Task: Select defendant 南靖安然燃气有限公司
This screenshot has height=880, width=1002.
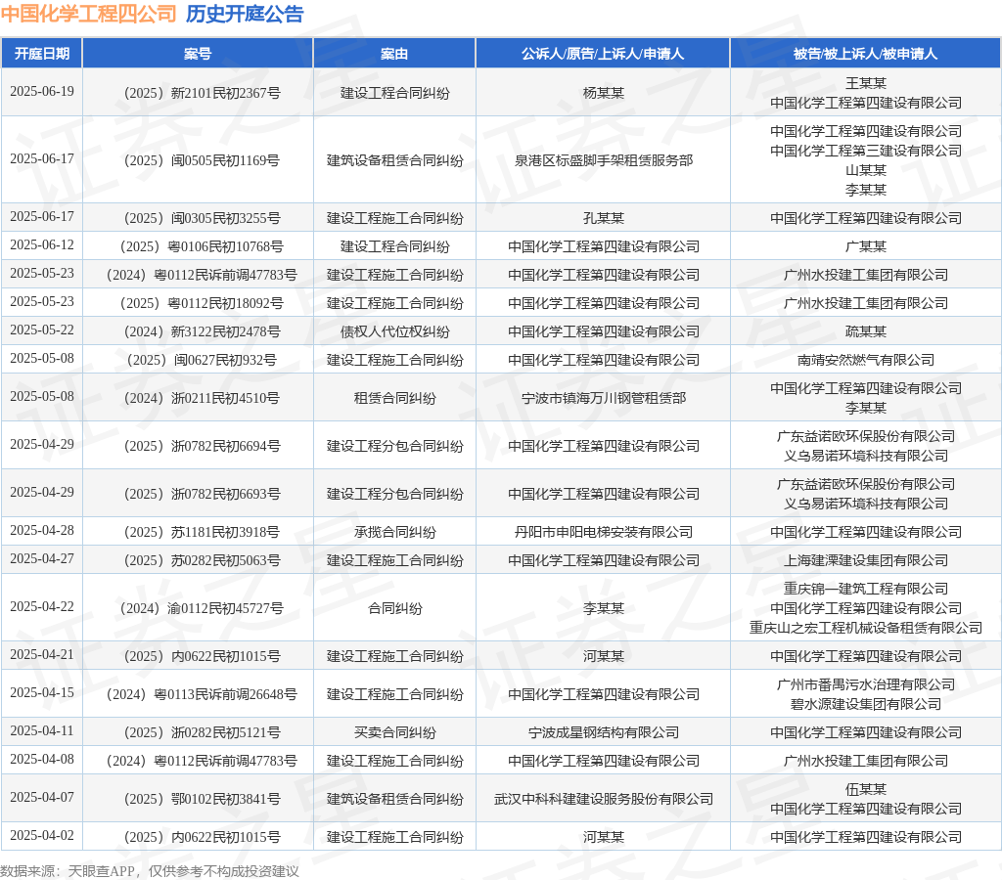Action: coord(865,360)
